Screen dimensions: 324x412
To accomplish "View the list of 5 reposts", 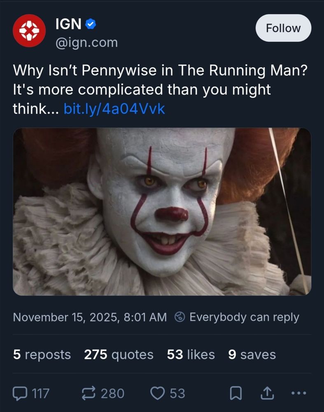I will pyautogui.click(x=41, y=354).
